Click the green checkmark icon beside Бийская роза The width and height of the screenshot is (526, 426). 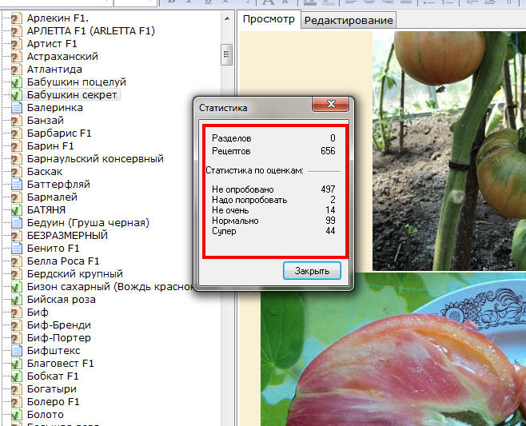(17, 300)
